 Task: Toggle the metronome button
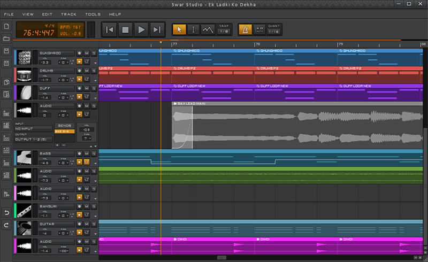[245, 29]
